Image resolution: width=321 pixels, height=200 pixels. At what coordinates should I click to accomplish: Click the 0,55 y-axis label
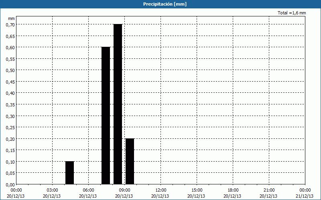10,59
